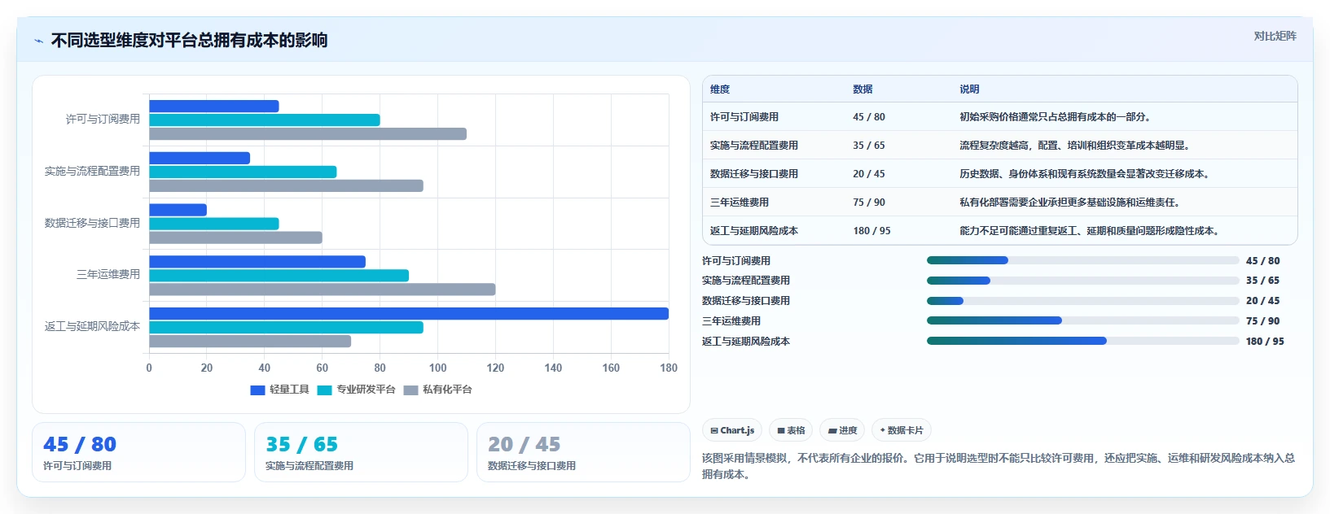
Task: Toggle the 轻量工具 legend entry
Action: pyautogui.click(x=279, y=390)
